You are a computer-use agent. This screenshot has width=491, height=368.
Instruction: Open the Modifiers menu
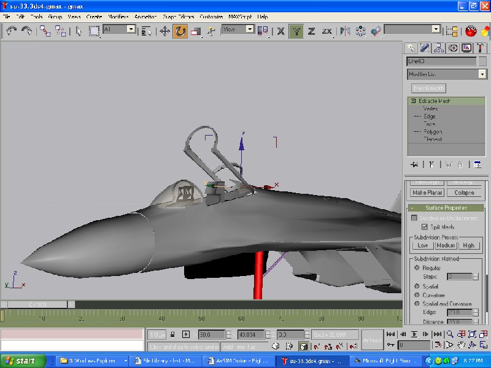click(118, 17)
